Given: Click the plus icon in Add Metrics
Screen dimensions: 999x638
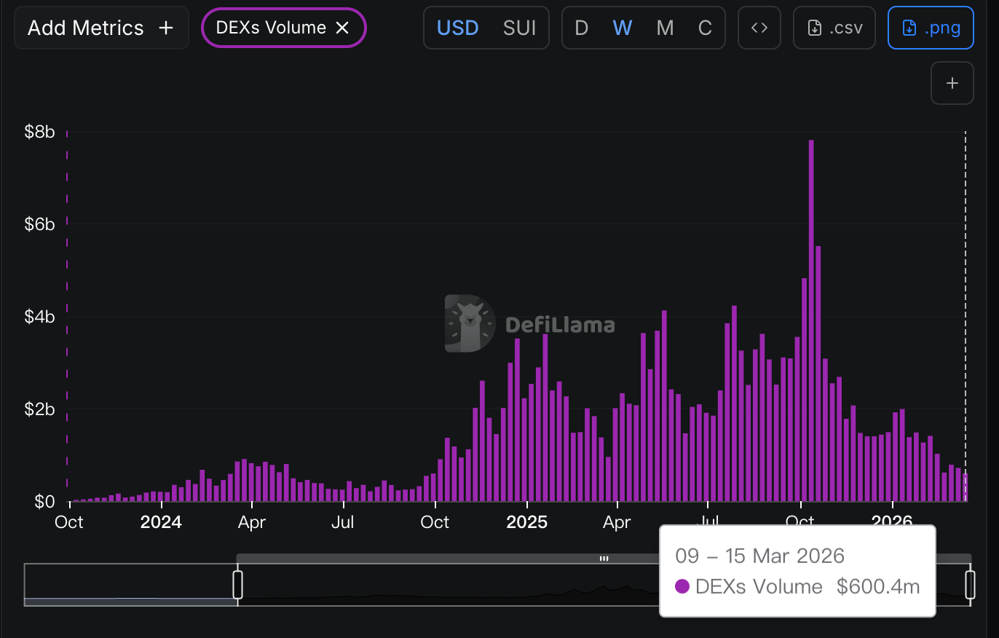Looking at the screenshot, I should tap(166, 28).
